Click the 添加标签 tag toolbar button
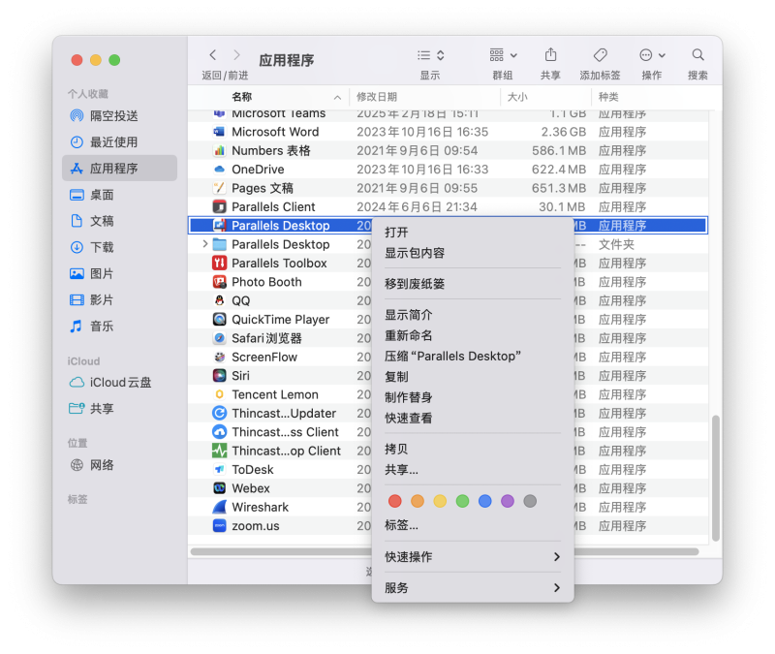The height and width of the screenshot is (654, 775). (x=600, y=55)
